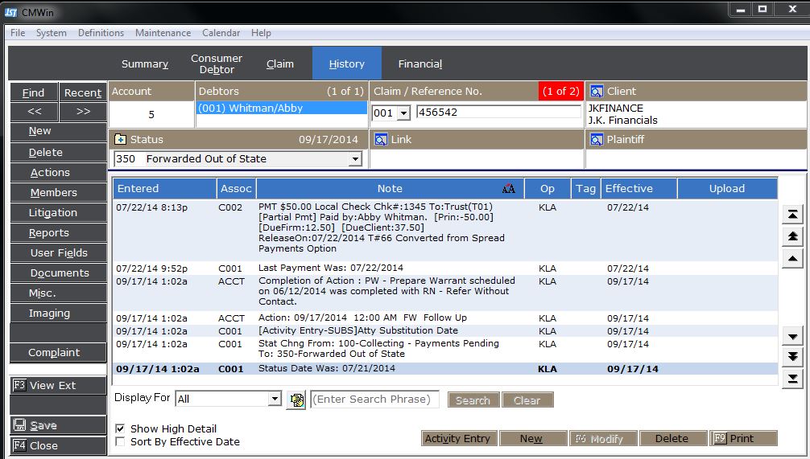
Task: Click the Litigation sidebar button
Action: 53,213
